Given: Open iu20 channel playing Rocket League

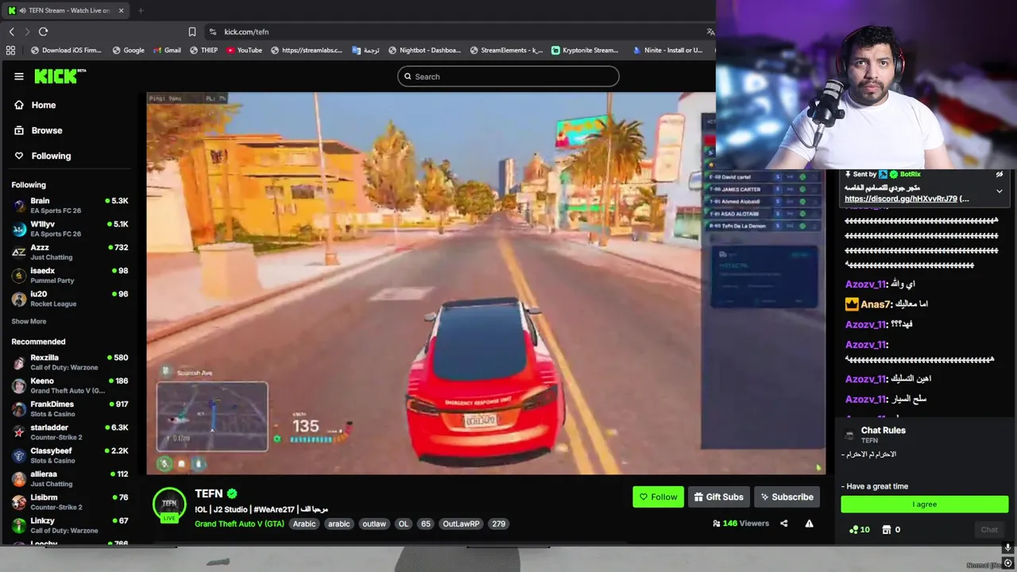Looking at the screenshot, I should (70, 299).
